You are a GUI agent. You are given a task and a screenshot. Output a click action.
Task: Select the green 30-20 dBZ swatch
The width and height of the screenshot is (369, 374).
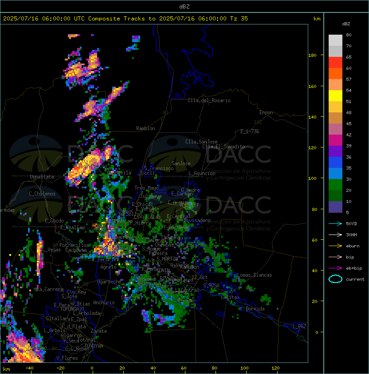click(335, 185)
